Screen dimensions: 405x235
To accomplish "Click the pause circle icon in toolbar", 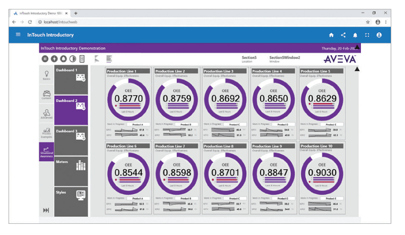I will [45, 59].
